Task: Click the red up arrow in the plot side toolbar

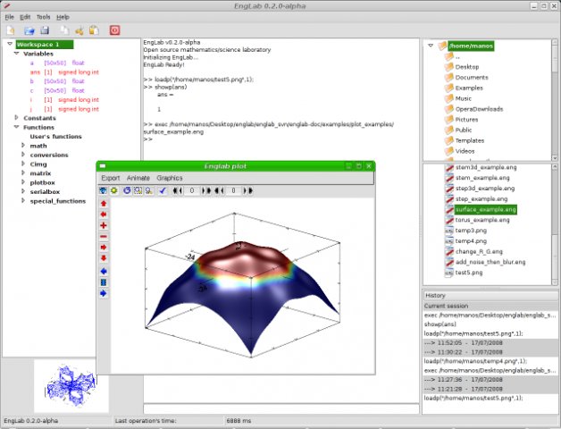Action: [104, 204]
